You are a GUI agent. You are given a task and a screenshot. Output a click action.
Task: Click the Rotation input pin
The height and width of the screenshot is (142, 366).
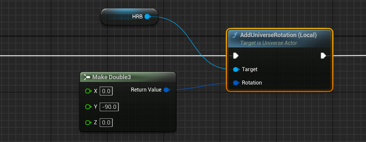point(236,83)
